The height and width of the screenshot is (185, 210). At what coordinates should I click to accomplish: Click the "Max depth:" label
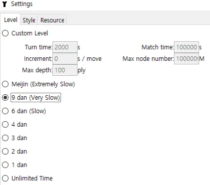click(x=37, y=70)
